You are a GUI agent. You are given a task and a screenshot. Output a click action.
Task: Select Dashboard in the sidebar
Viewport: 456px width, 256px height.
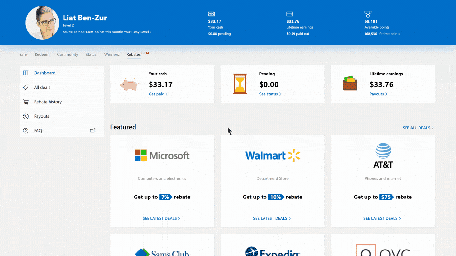[x=62, y=73]
